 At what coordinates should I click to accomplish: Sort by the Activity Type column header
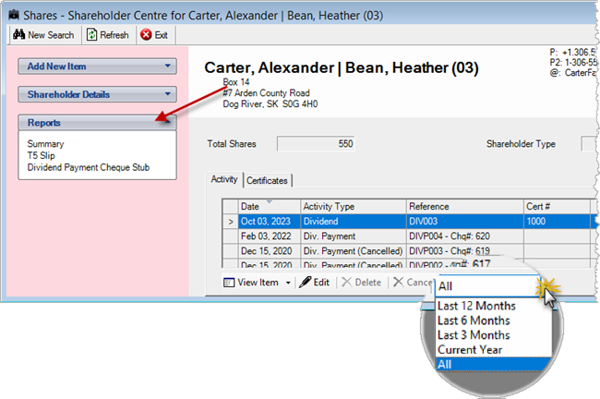click(354, 206)
